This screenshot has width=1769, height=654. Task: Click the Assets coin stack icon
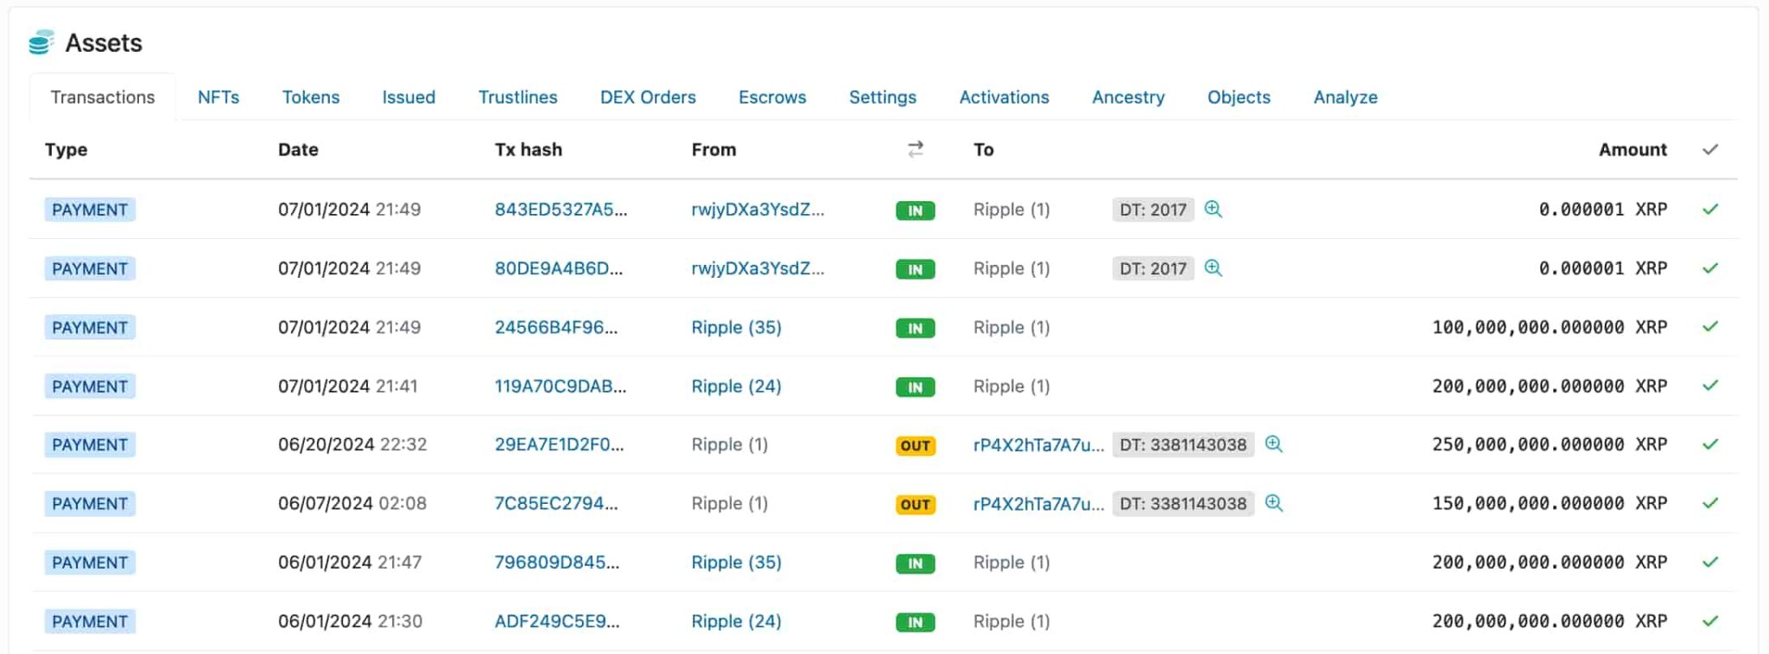point(41,42)
